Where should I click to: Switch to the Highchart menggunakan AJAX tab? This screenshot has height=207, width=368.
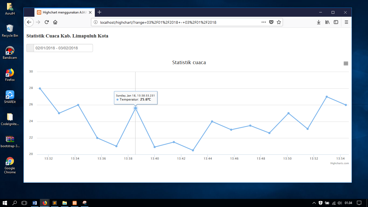[63, 12]
